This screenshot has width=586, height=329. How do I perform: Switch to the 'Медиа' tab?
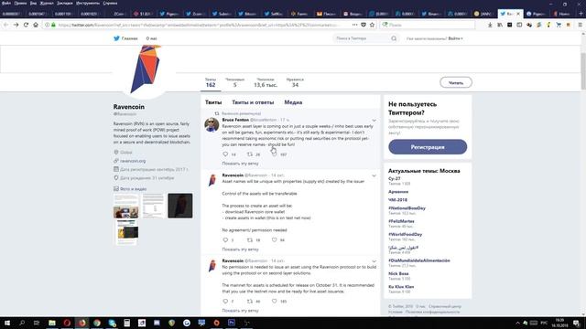click(x=293, y=102)
